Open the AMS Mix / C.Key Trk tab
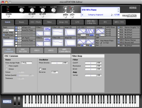 point(91,22)
